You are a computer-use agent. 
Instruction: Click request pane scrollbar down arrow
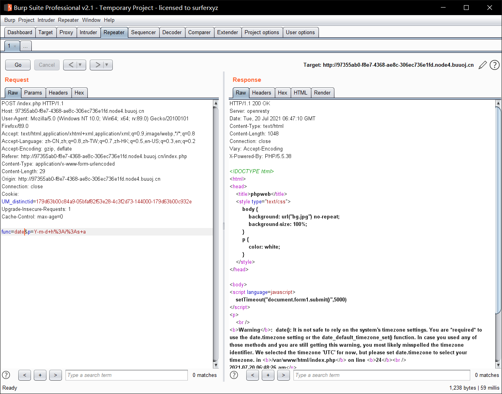216,365
